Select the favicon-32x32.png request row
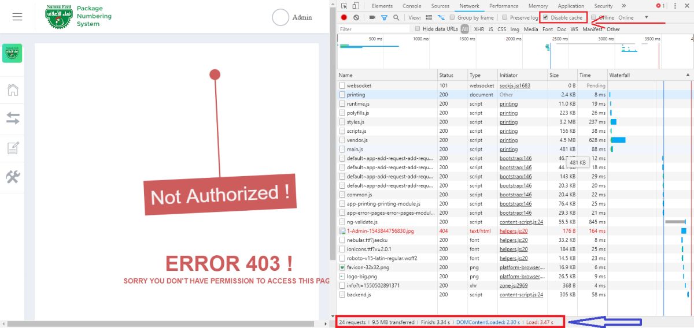Viewport: 694px width, 328px height. [x=515, y=267]
